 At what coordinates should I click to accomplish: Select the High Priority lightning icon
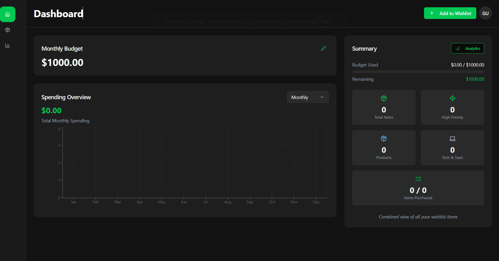pyautogui.click(x=452, y=98)
